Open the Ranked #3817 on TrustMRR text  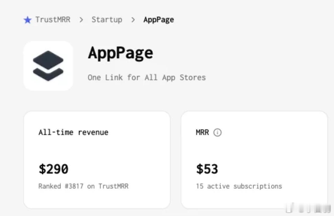[x=83, y=186]
